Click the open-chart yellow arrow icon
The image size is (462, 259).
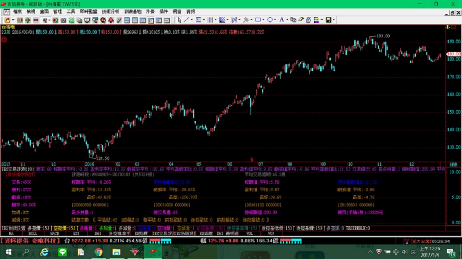[x=7, y=20]
